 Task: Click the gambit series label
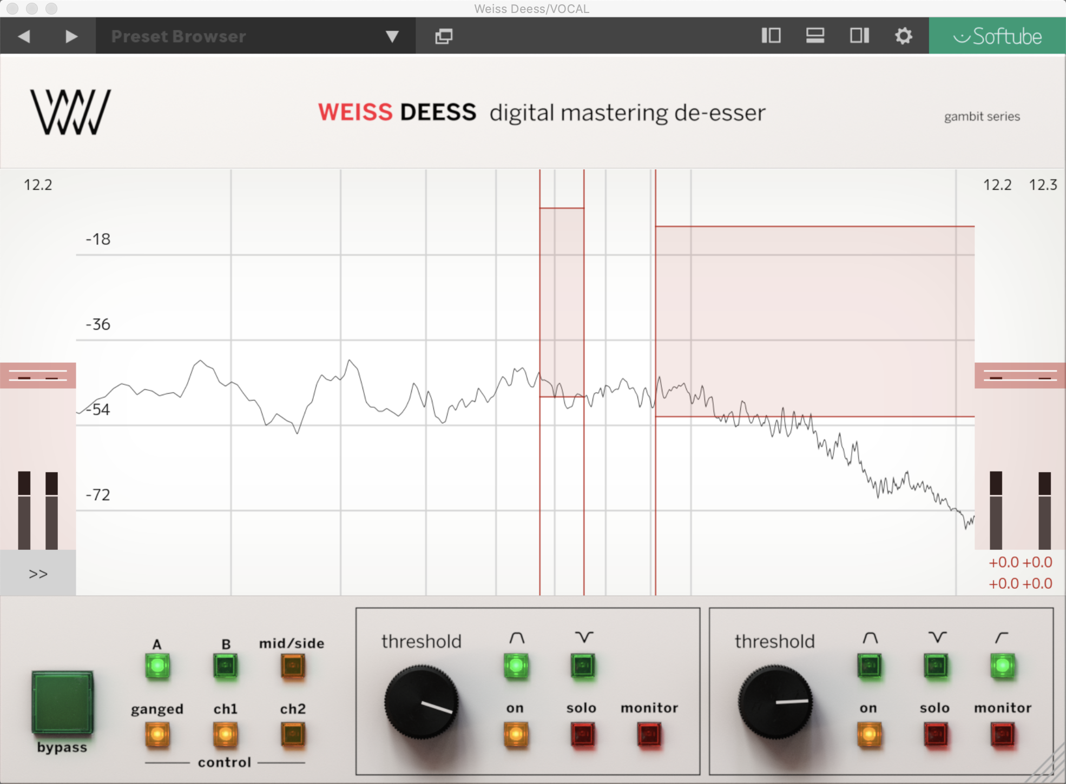click(x=982, y=117)
